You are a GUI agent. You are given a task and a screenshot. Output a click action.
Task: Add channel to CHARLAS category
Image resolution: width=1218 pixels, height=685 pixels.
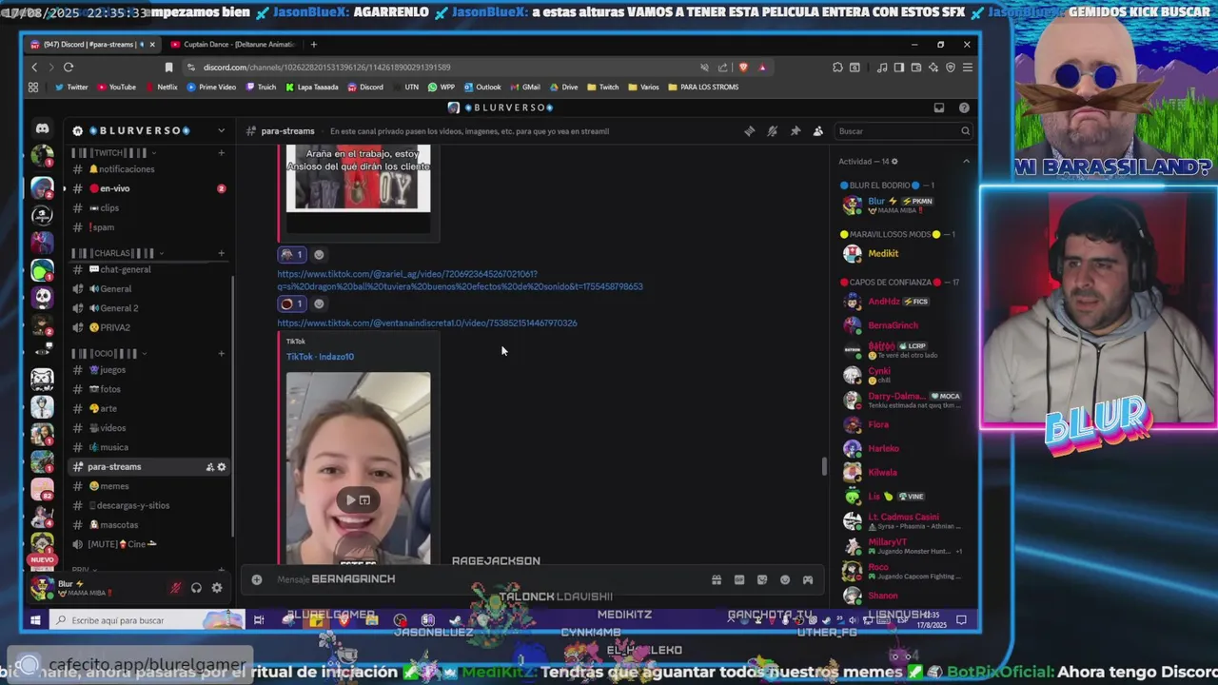click(222, 253)
